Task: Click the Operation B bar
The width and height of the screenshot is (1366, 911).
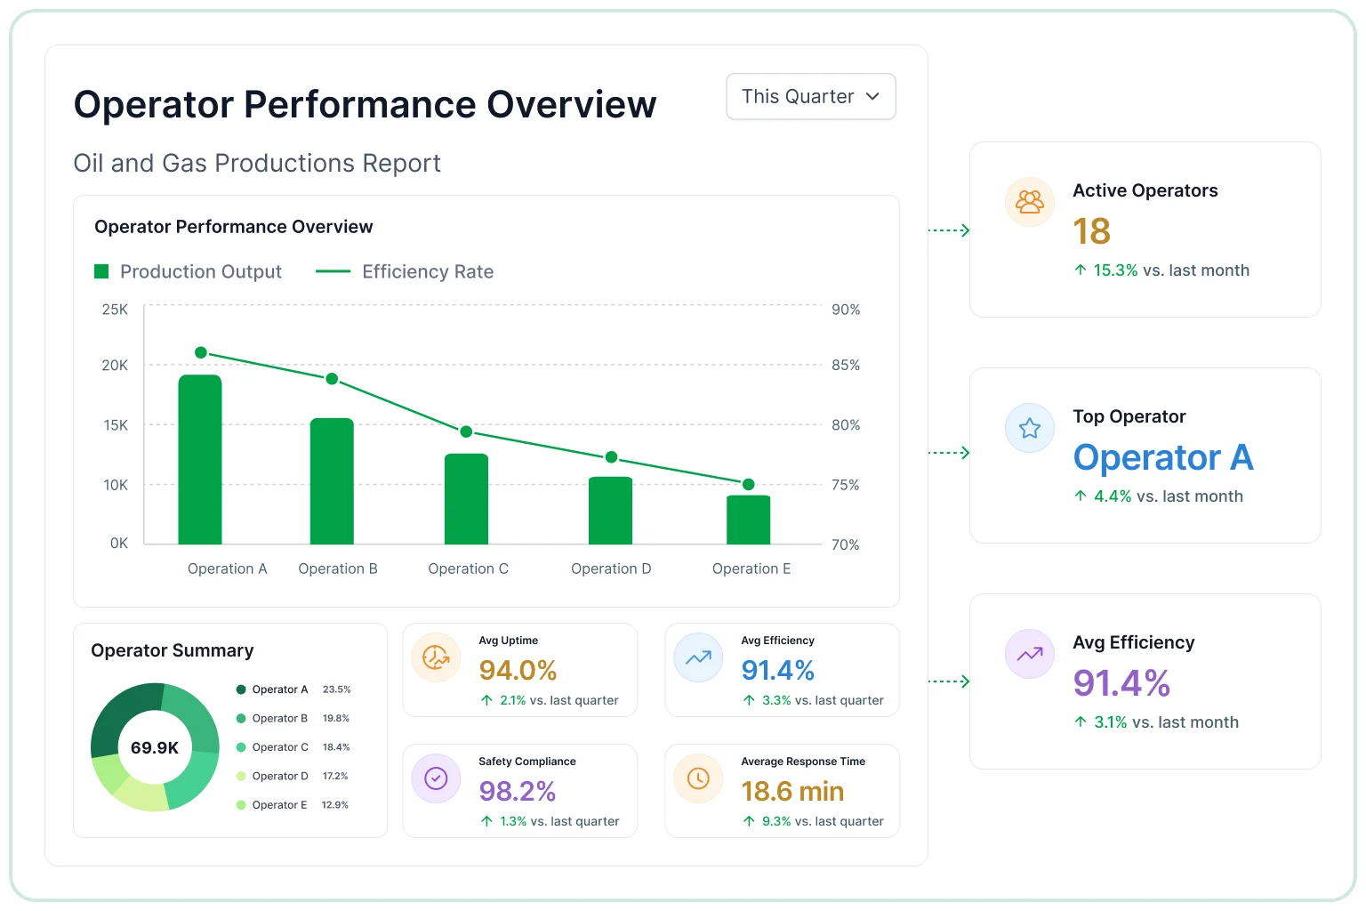Action: click(x=332, y=481)
